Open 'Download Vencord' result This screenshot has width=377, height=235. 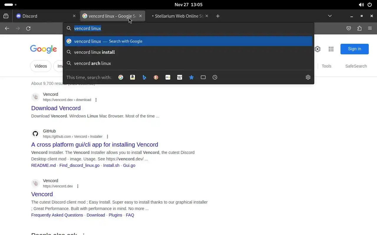(x=56, y=108)
